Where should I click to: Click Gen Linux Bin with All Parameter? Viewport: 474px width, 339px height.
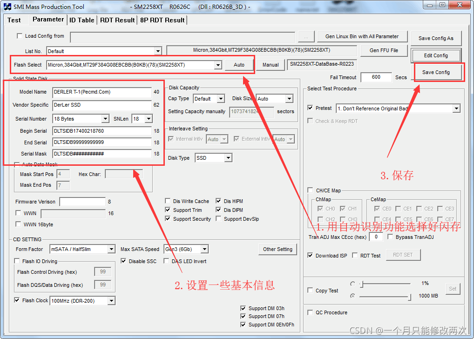(x=362, y=36)
